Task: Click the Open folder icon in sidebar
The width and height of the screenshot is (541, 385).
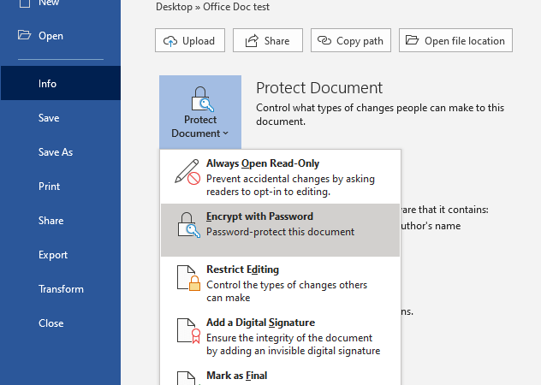Action: (24, 35)
